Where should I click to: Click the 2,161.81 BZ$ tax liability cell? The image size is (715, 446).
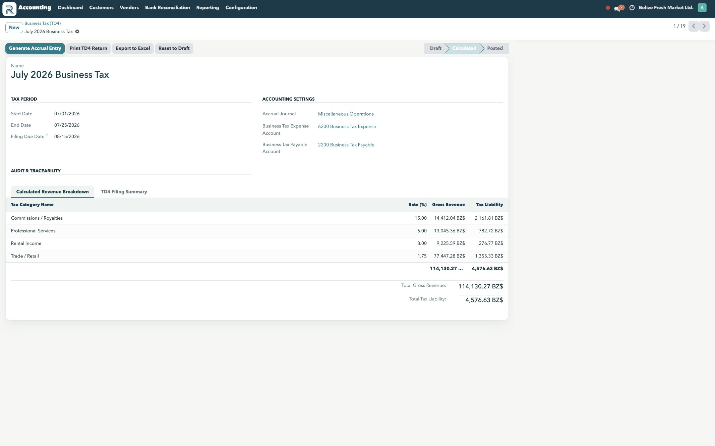point(489,218)
